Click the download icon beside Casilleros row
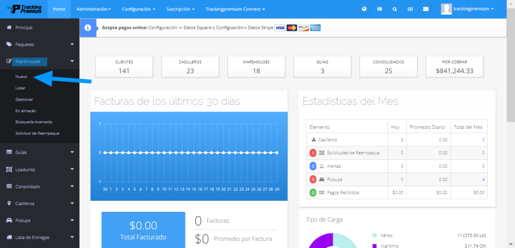Image resolution: width=515 pixels, height=248 pixels. coord(314,140)
